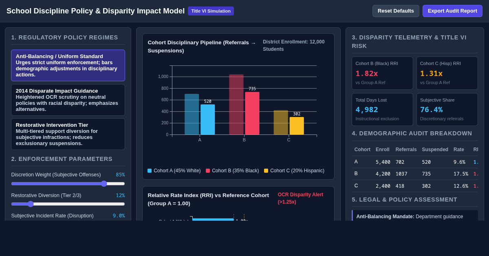Click District Enrollment: 12,000 Students text
The height and width of the screenshot is (256, 489).
tap(294, 46)
